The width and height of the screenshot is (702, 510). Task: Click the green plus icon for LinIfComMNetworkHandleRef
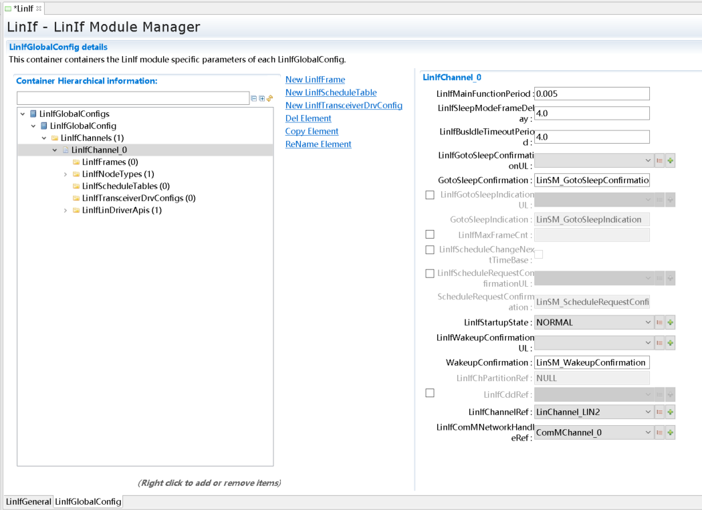[671, 432]
